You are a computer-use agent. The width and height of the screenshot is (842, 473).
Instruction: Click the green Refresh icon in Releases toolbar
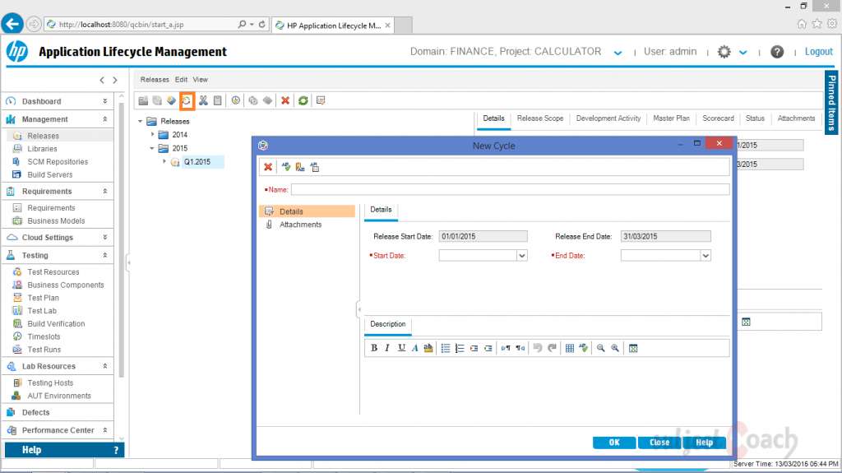[x=303, y=100]
